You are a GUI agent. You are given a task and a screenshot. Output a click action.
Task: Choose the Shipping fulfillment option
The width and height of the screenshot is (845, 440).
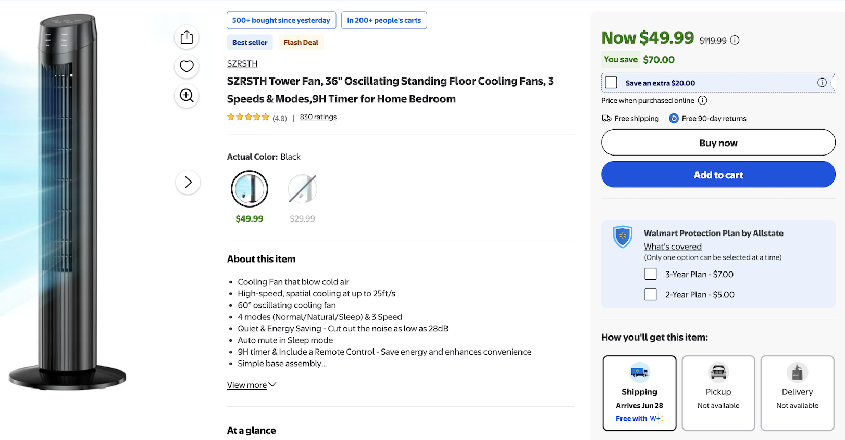pyautogui.click(x=639, y=393)
